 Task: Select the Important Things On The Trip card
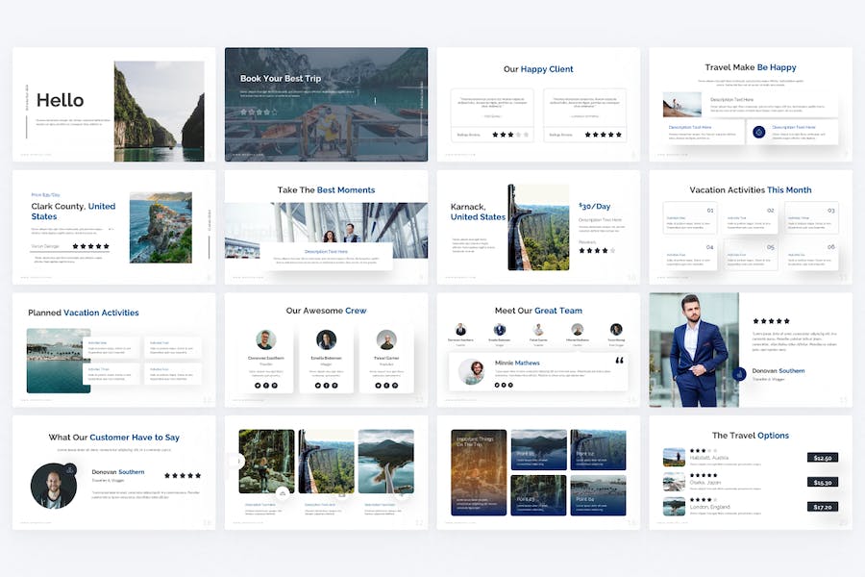(x=479, y=472)
